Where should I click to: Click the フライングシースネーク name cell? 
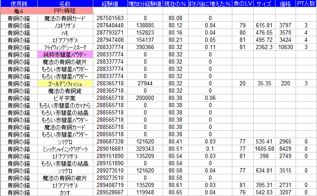[65, 47]
